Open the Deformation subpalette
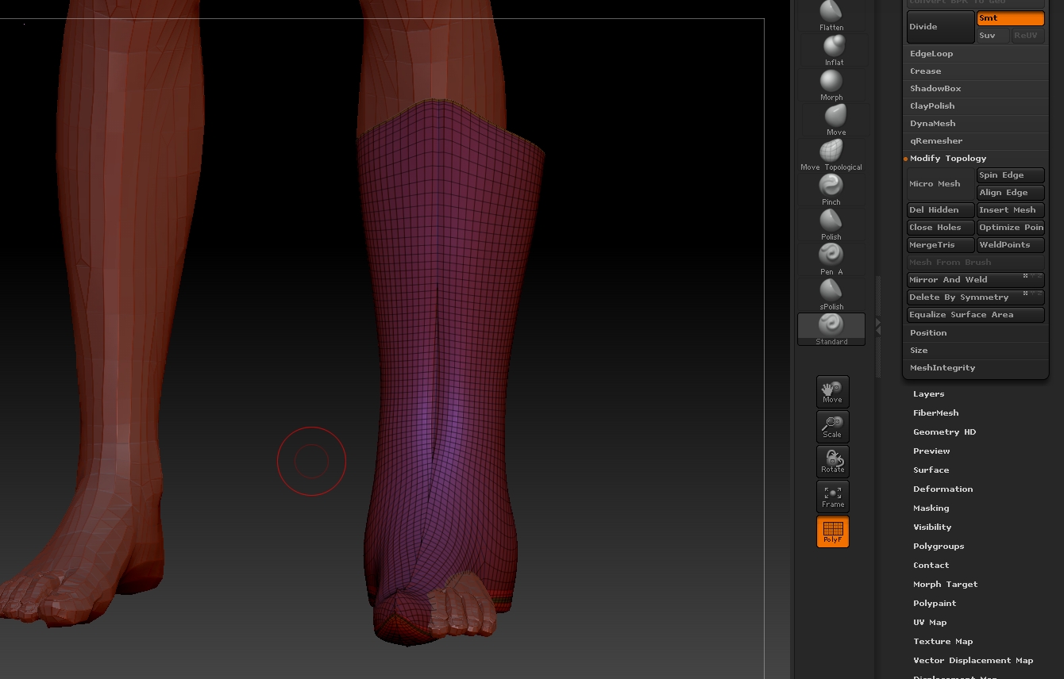The width and height of the screenshot is (1064, 679). (943, 489)
